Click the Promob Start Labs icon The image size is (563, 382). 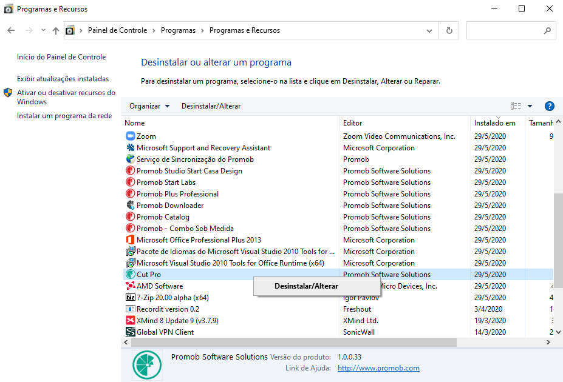[131, 182]
